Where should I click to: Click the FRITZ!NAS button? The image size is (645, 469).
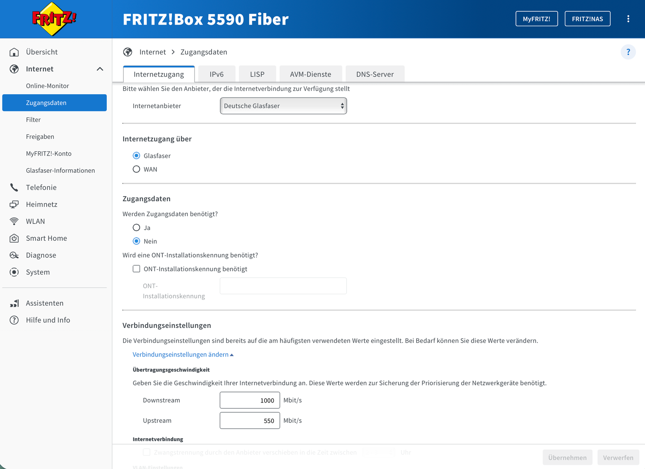tap(588, 19)
